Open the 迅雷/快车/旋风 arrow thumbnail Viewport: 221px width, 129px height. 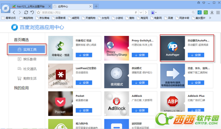[x=172, y=76]
